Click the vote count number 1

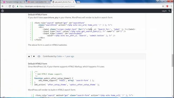32,56
